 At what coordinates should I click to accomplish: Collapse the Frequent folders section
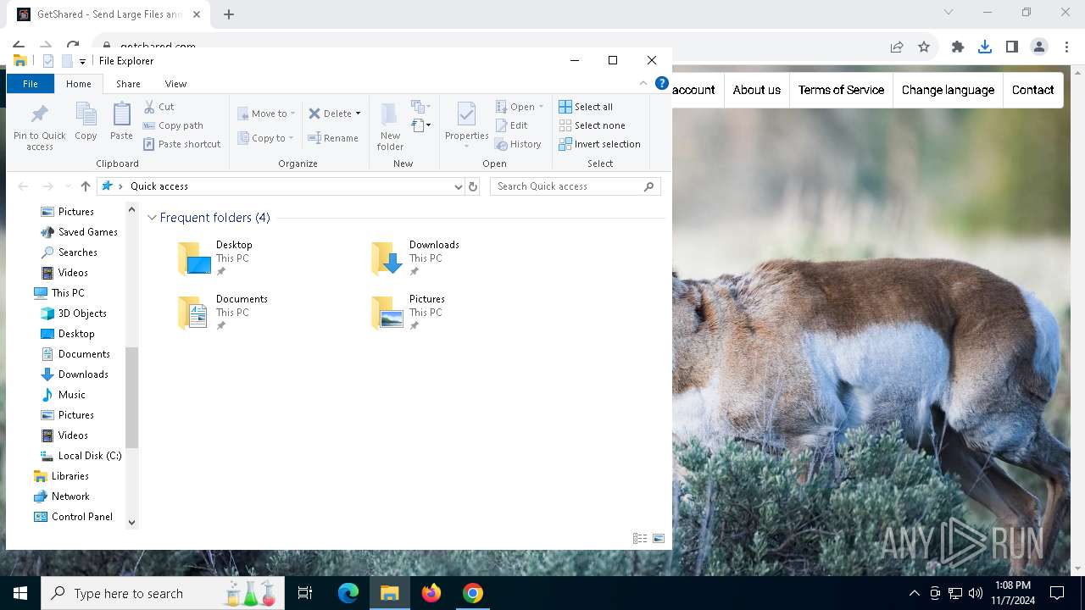click(152, 218)
